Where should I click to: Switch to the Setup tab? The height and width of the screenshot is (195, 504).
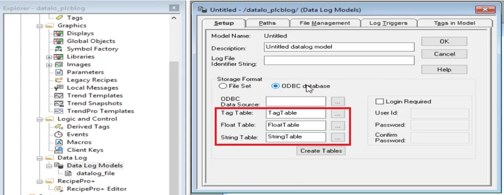pyautogui.click(x=224, y=23)
